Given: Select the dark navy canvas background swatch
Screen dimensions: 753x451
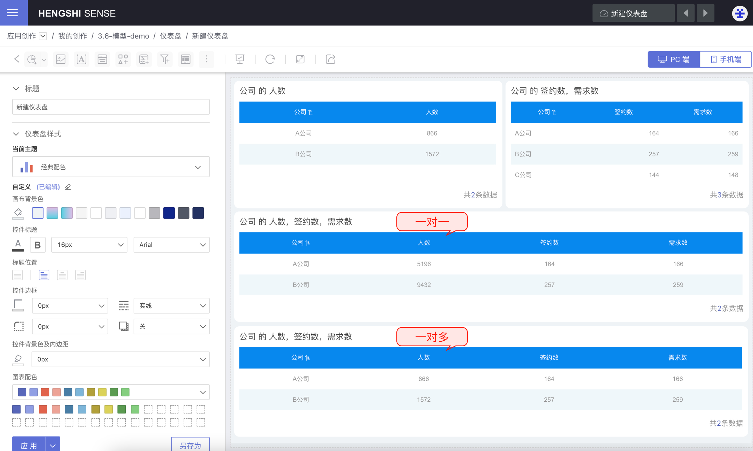Looking at the screenshot, I should point(198,213).
